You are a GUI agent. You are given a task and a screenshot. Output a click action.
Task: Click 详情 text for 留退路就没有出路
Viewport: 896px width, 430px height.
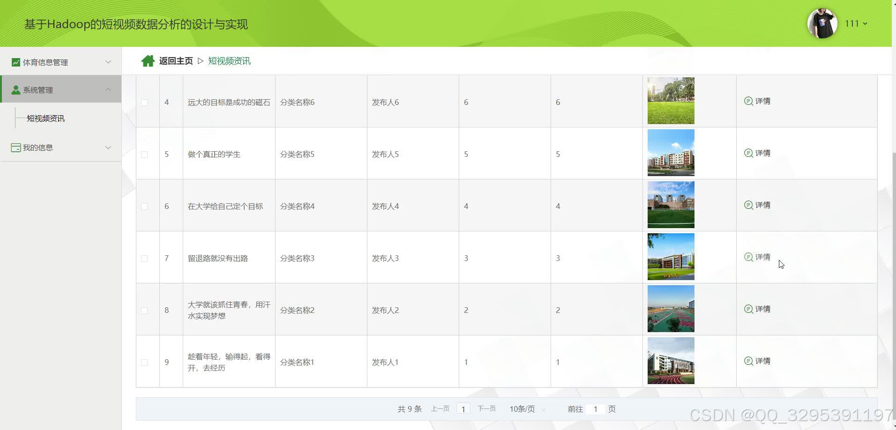(x=763, y=257)
